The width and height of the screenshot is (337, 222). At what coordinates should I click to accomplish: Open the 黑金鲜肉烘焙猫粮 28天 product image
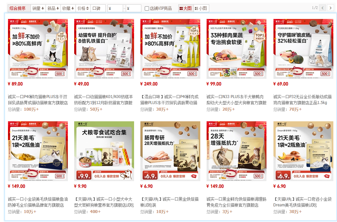click(237, 151)
